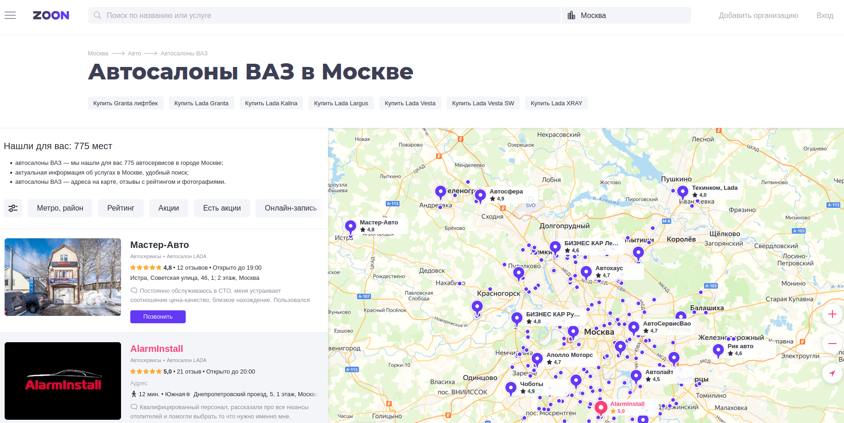Screen dimensions: 844x423
Task: Click the Техинком, Lada label on the map
Action: coord(715,188)
